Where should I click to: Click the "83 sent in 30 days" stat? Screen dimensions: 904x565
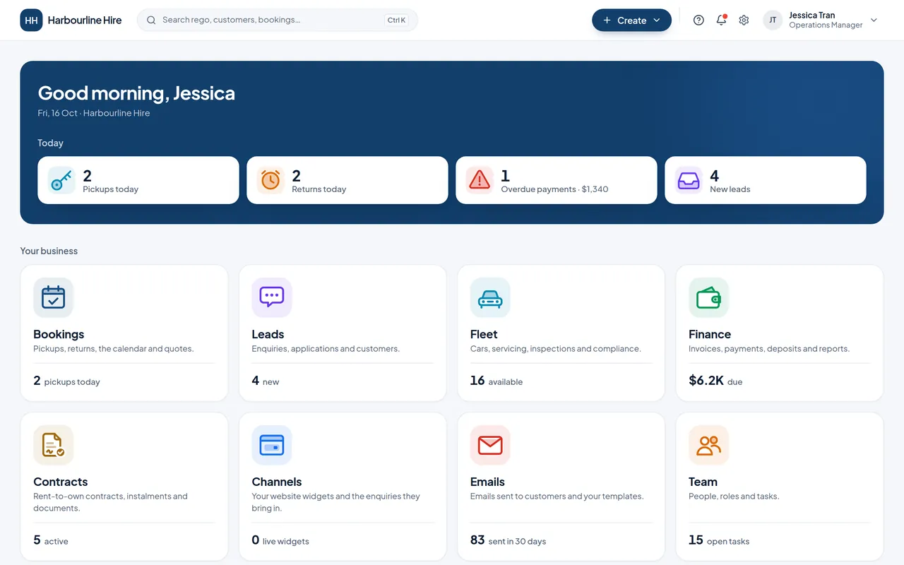pyautogui.click(x=508, y=540)
